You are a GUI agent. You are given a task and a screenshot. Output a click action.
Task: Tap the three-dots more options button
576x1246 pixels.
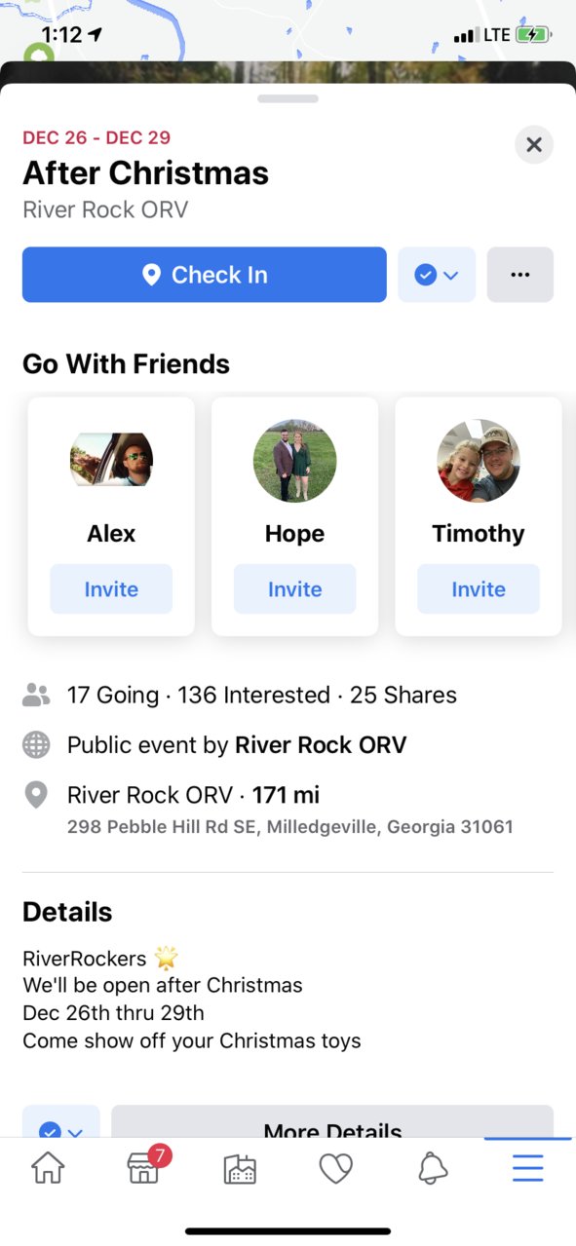point(519,275)
